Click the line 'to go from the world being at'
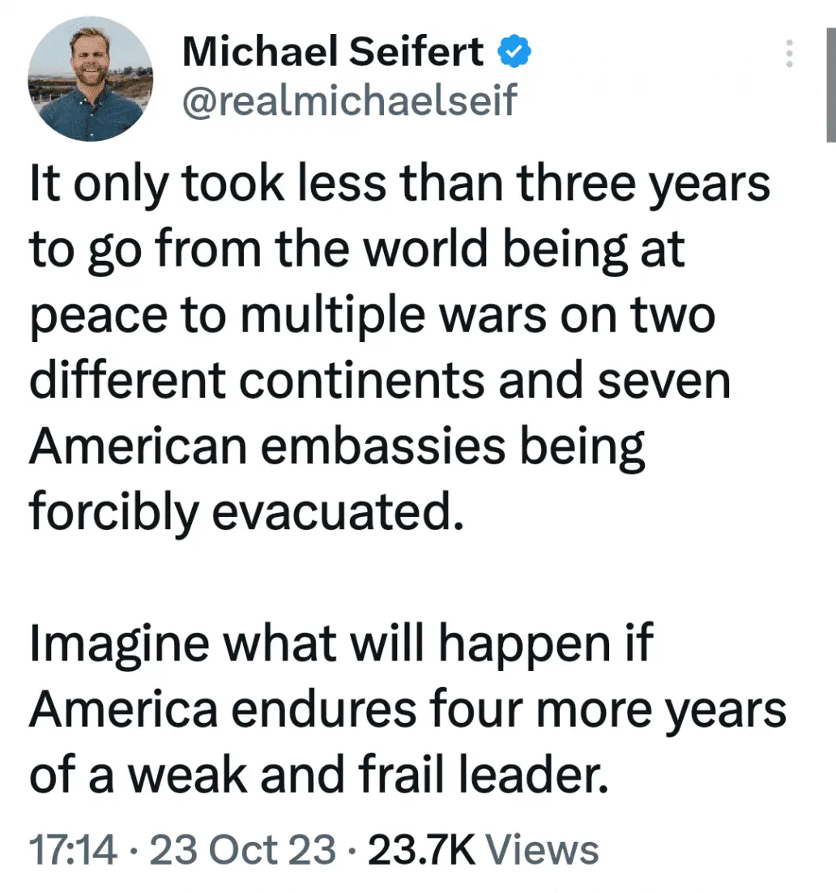This screenshot has height=893, width=836. (357, 251)
